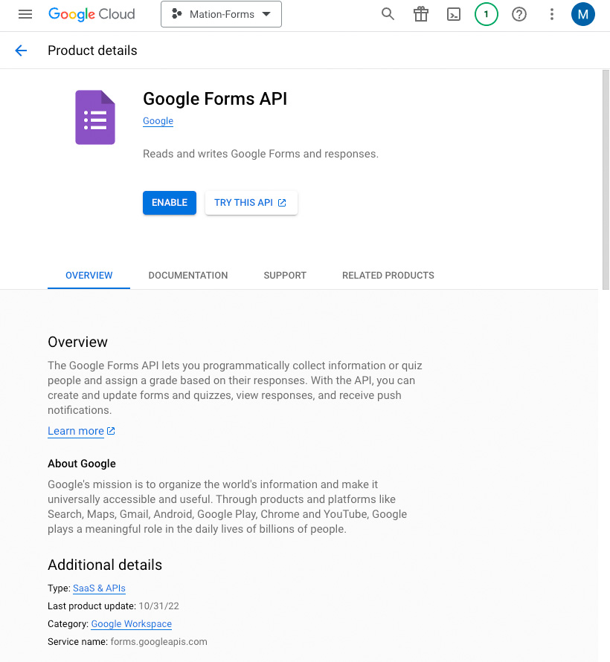Open notifications badge showing 1
610x662 pixels.
click(x=486, y=14)
